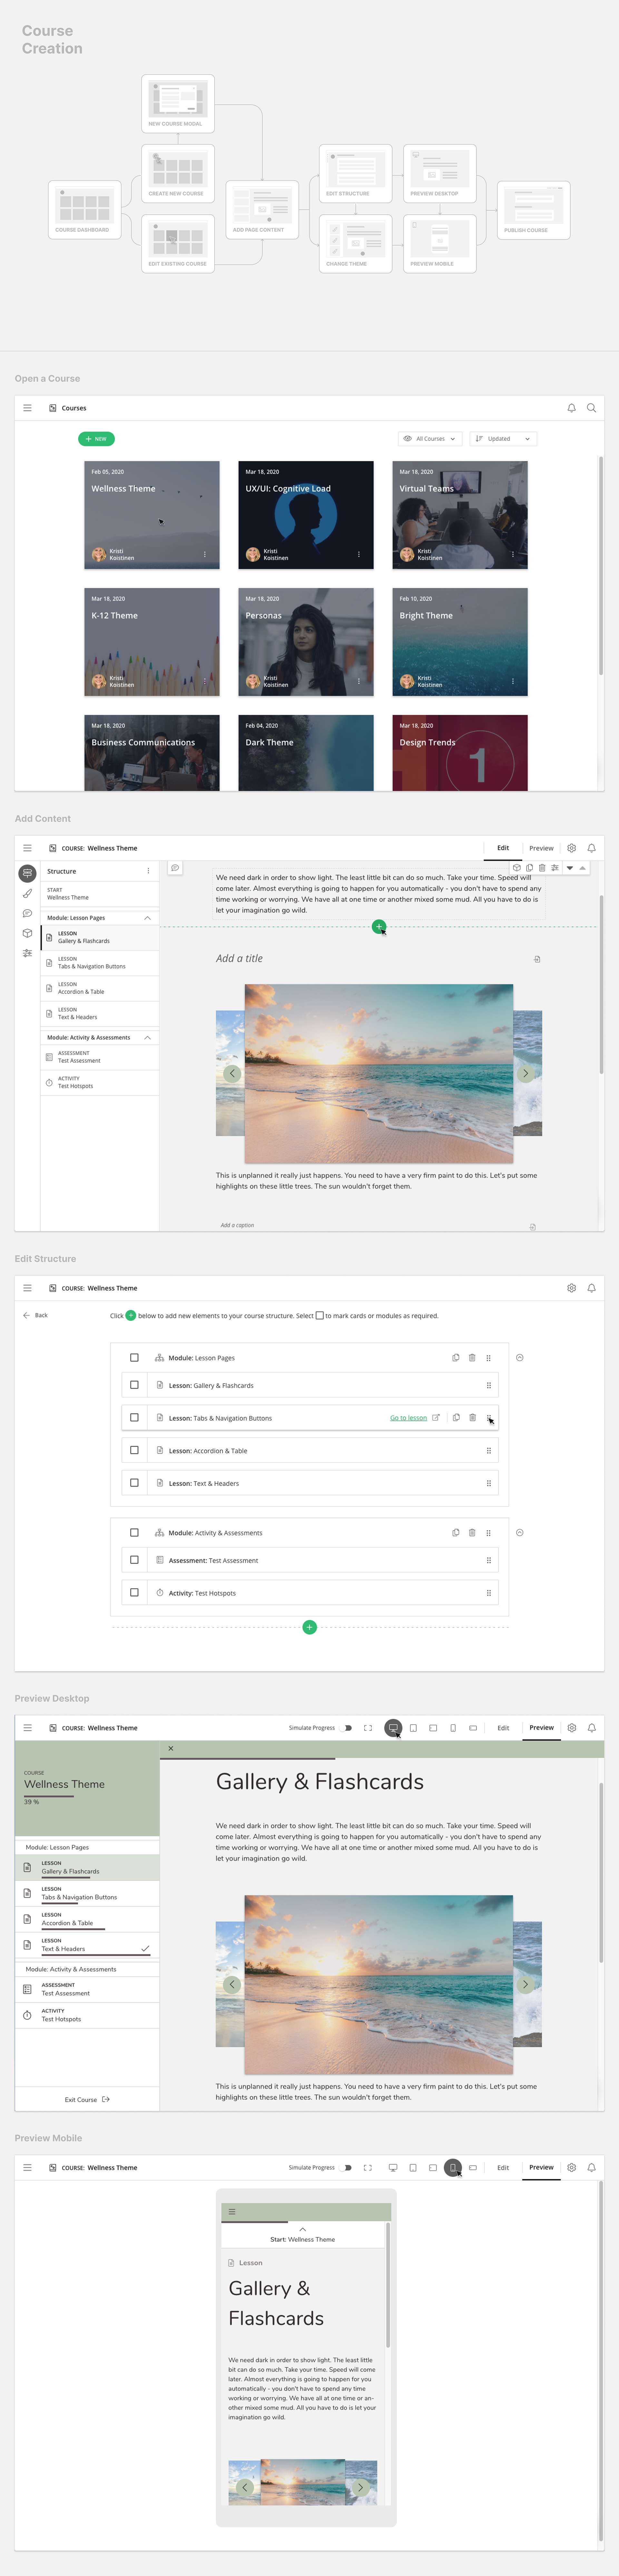Open UX/UI: Cognitive Load course card
Image resolution: width=619 pixels, height=2576 pixels.
pyautogui.click(x=306, y=515)
